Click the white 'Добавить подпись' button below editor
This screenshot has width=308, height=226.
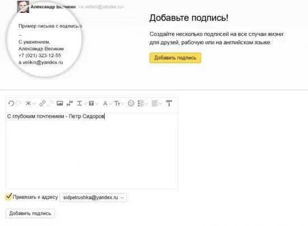[30, 214]
